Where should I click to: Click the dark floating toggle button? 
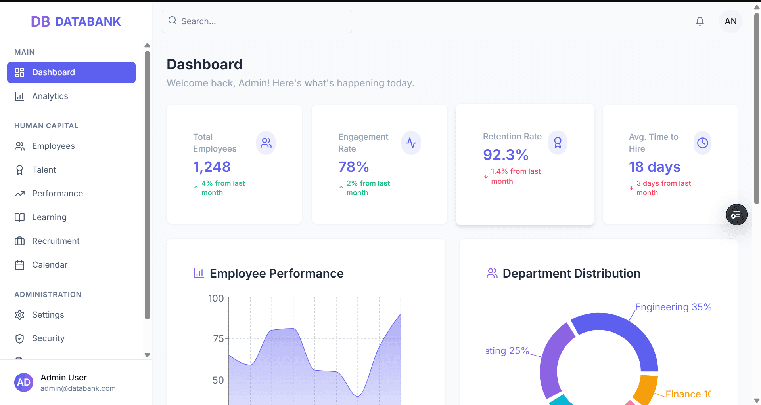pyautogui.click(x=736, y=215)
